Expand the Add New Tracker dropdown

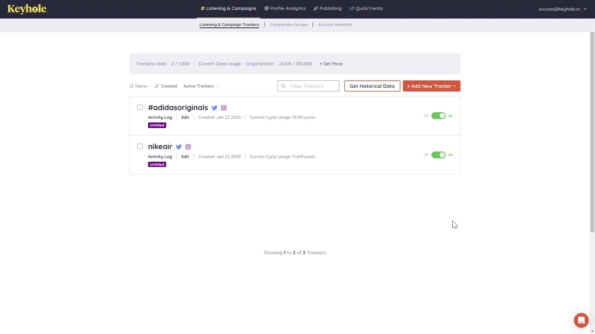coord(431,86)
